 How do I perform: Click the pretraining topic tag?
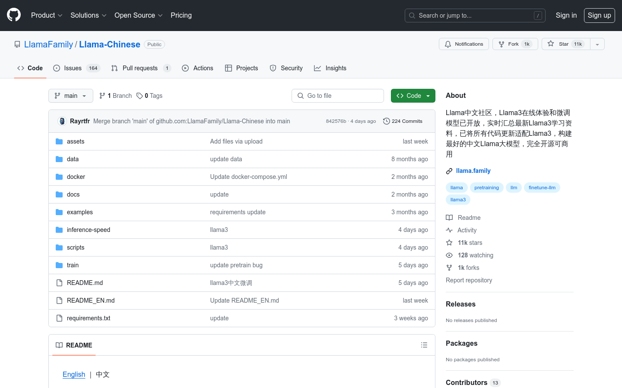click(486, 188)
